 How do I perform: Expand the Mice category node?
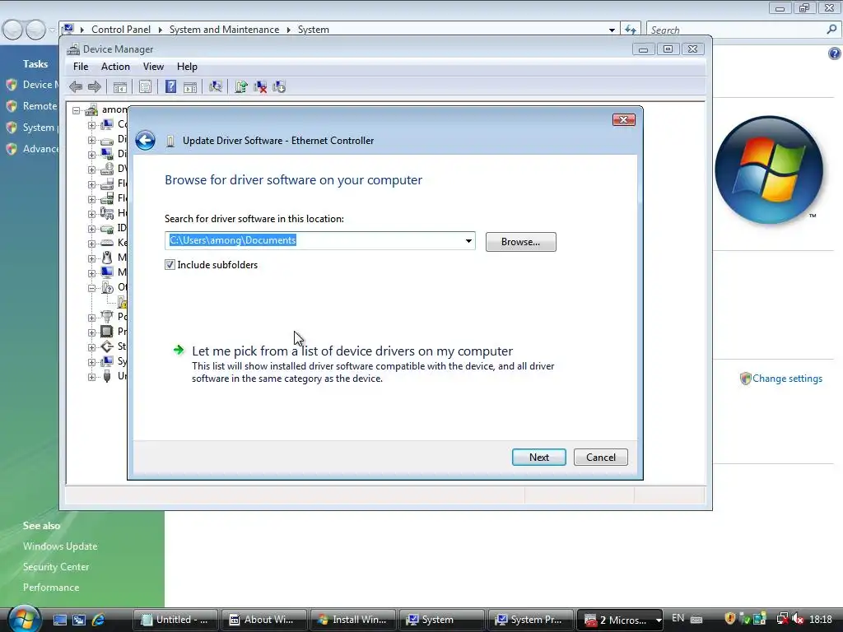(92, 258)
